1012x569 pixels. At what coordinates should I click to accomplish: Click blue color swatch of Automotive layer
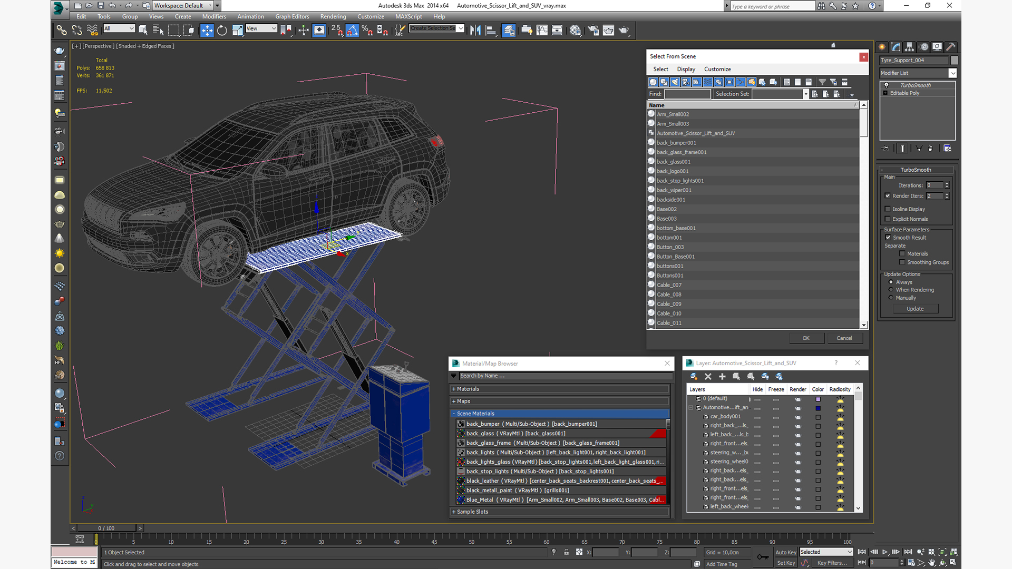point(818,408)
